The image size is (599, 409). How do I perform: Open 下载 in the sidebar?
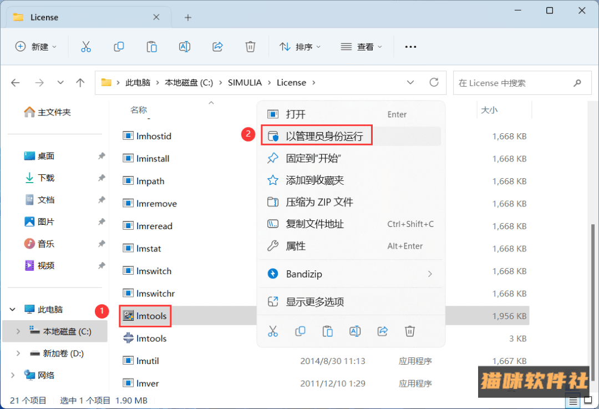pyautogui.click(x=39, y=178)
